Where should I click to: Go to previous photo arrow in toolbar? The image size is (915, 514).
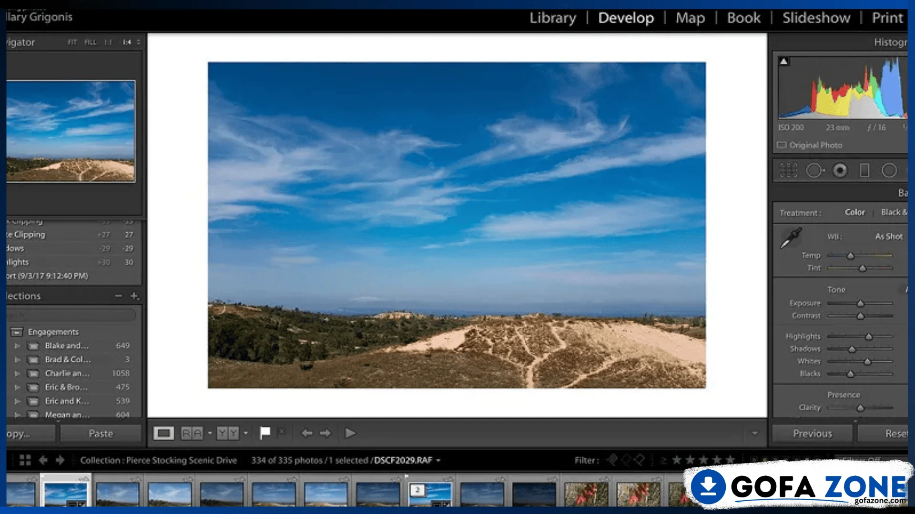click(x=307, y=433)
